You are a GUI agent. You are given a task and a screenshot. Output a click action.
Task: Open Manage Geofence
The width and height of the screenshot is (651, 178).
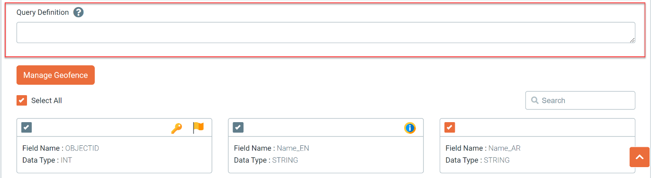click(55, 75)
